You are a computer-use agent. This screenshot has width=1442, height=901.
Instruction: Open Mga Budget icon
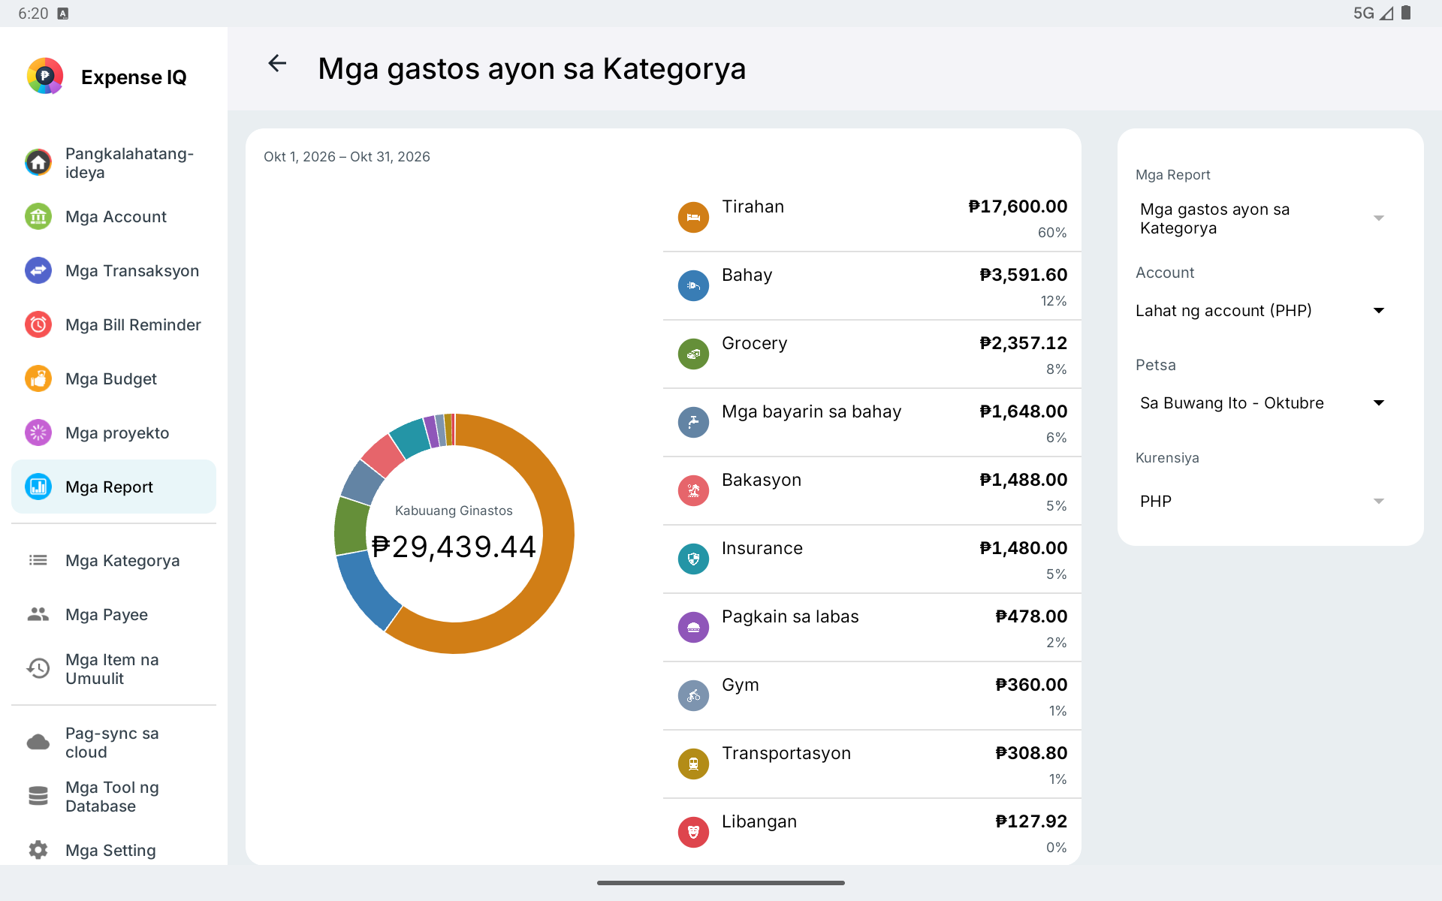click(38, 378)
